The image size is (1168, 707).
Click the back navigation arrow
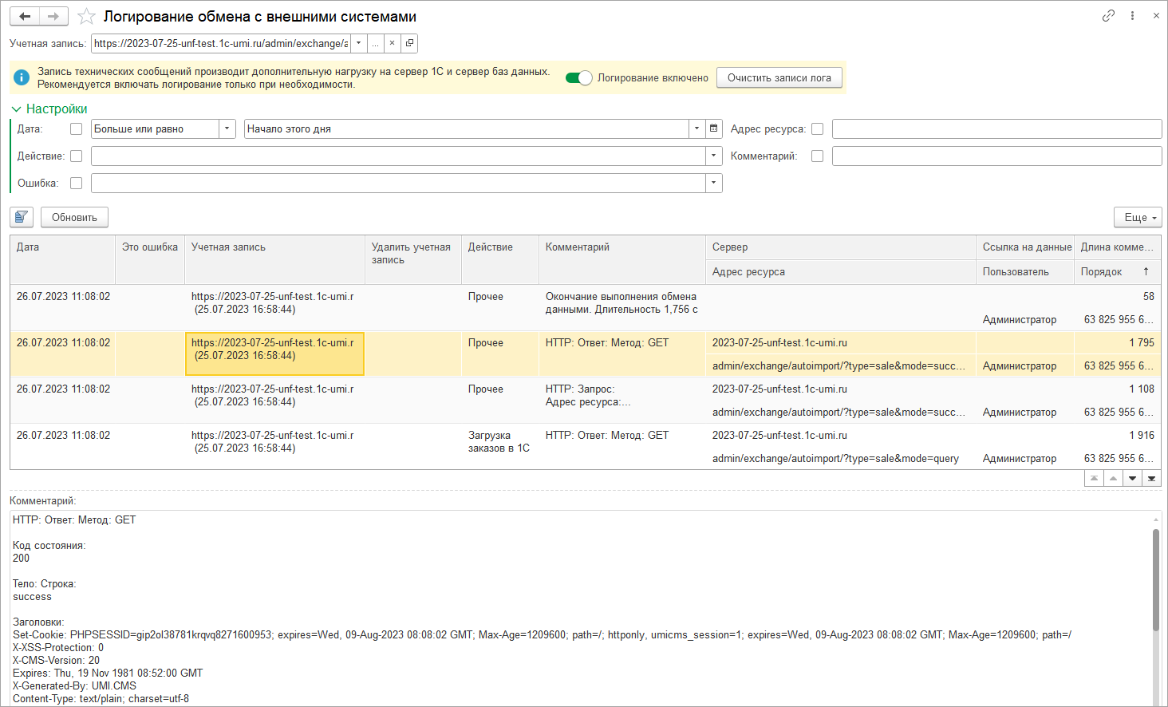pos(25,17)
